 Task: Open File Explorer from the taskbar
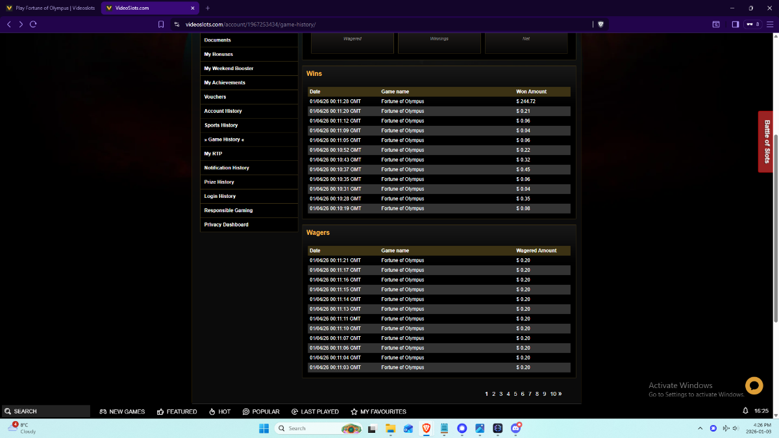[391, 428]
